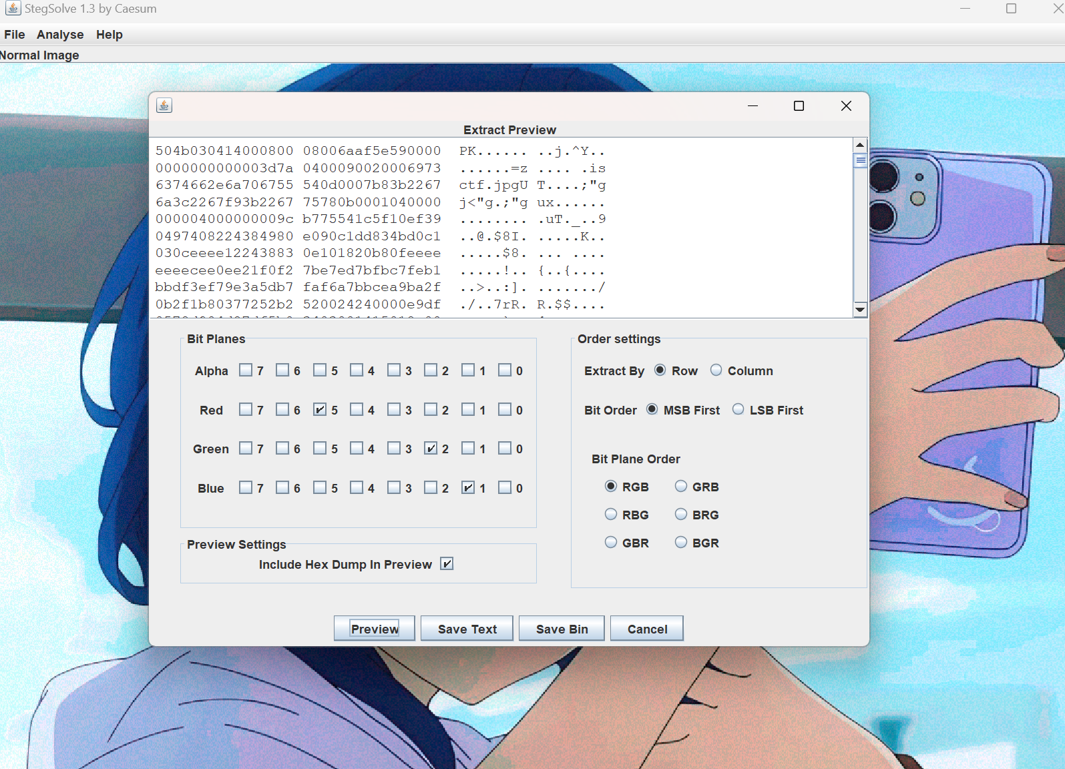Click the ASCII text 'ctf.jpgU'
Screen dimensions: 1065x769
pos(493,185)
